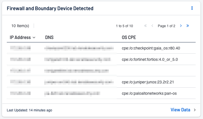Select the checkpoint gaia_os r80.40 row

[151, 48]
